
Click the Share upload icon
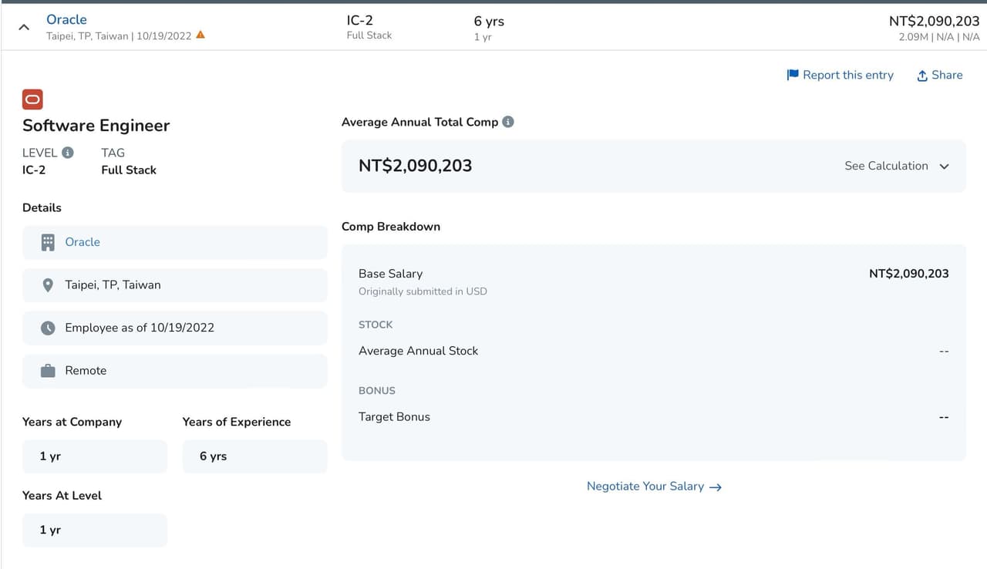click(x=921, y=76)
